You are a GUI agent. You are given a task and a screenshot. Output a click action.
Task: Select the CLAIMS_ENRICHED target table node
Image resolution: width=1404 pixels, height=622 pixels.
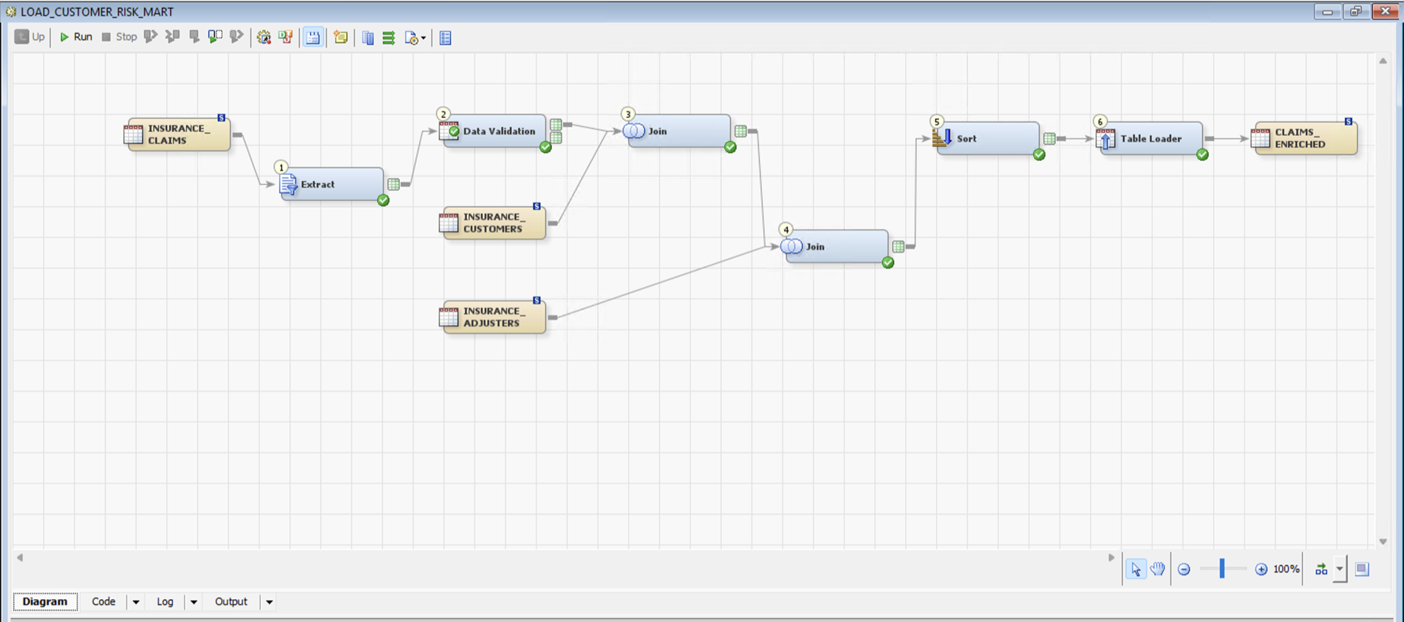(1305, 138)
